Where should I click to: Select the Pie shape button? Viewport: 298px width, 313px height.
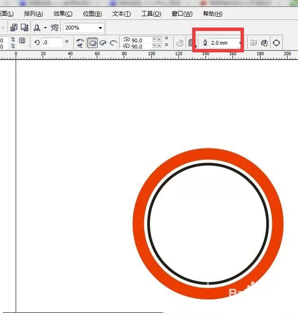[103, 43]
